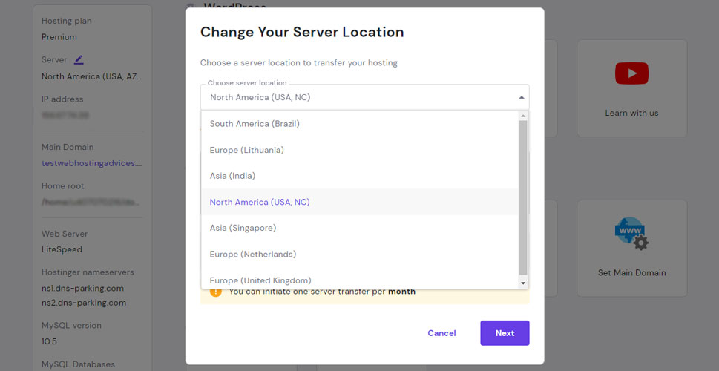Select South America (Brazil) from the list

(x=360, y=124)
